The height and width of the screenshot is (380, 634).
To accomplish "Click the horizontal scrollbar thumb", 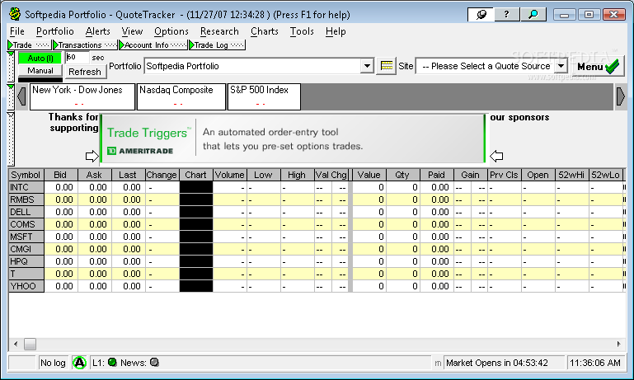I will (30, 344).
